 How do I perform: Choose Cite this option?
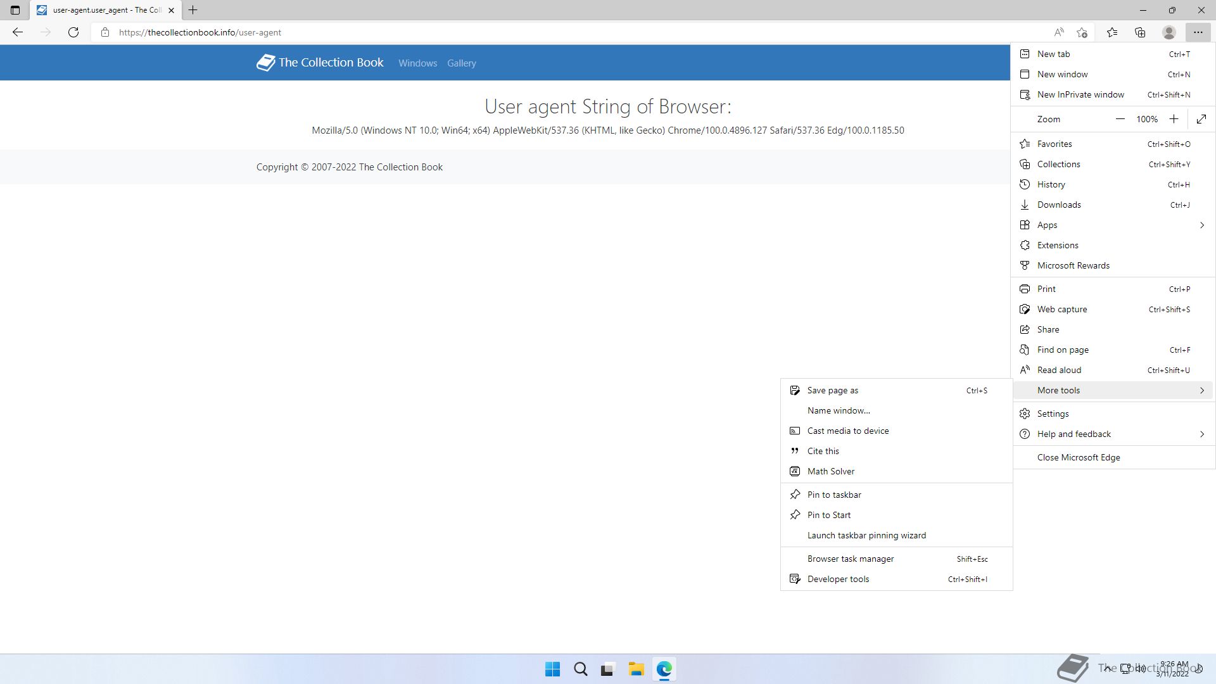tap(896, 451)
